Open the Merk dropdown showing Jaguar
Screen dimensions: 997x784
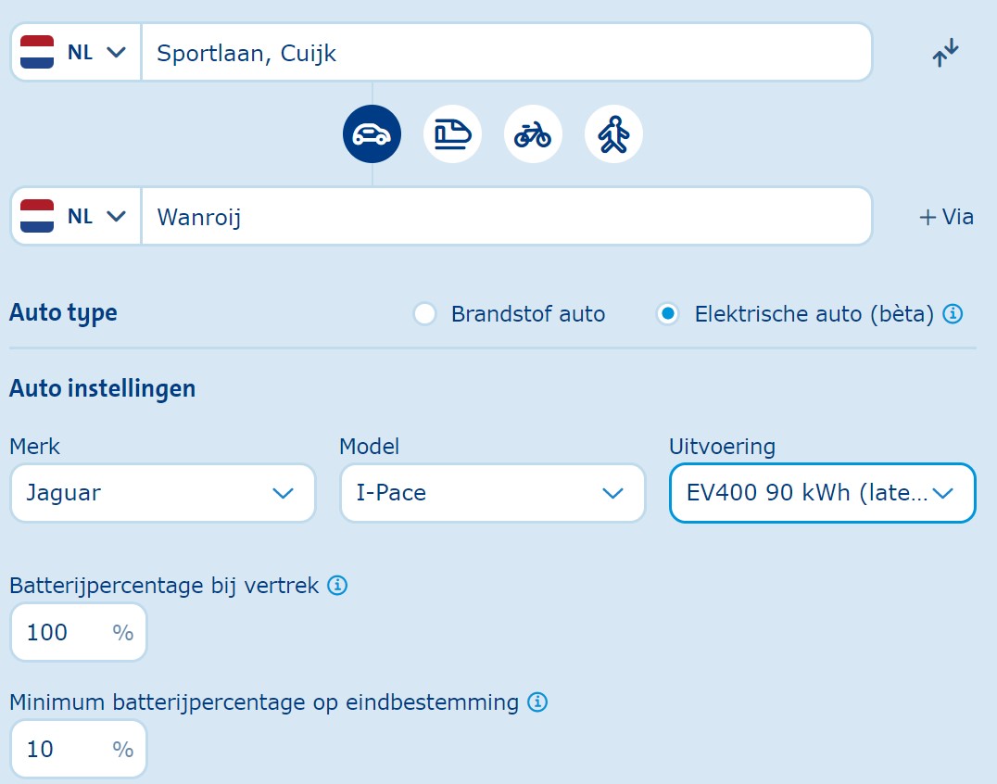pos(162,493)
